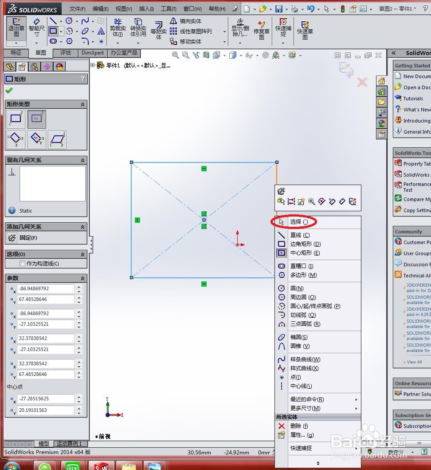The image size is (431, 470).
Task: Switch to the DimXpert tab
Action: tap(92, 53)
